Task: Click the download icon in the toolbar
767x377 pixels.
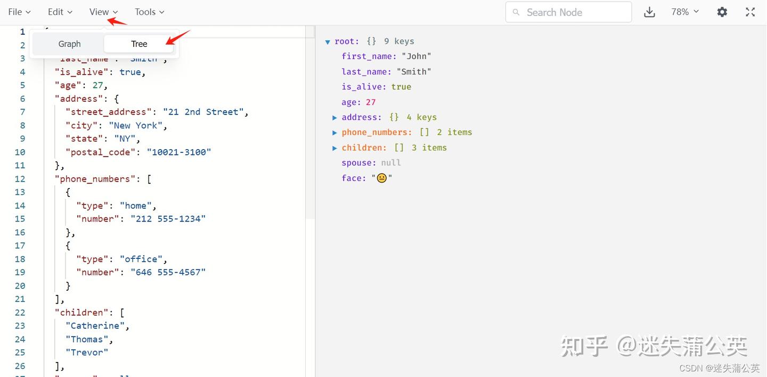Action: 649,12
